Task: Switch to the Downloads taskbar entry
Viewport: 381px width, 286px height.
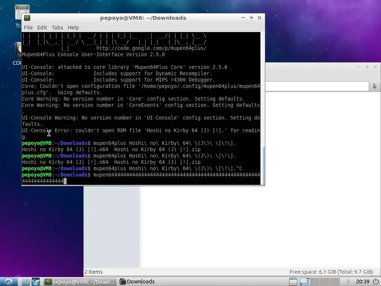Action: point(137,282)
